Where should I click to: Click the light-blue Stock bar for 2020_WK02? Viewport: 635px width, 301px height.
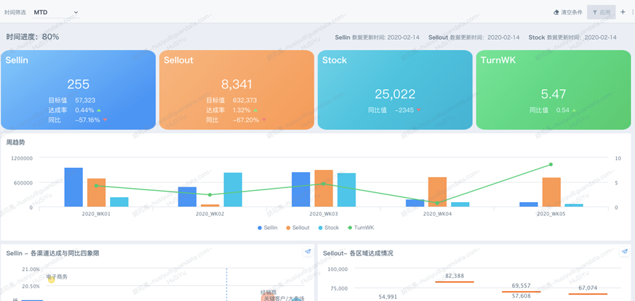[x=233, y=190]
